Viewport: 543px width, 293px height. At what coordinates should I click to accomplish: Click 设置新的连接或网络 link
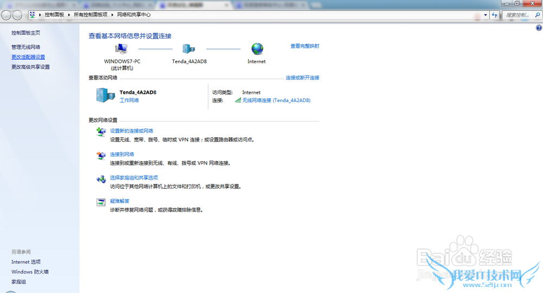tap(131, 131)
